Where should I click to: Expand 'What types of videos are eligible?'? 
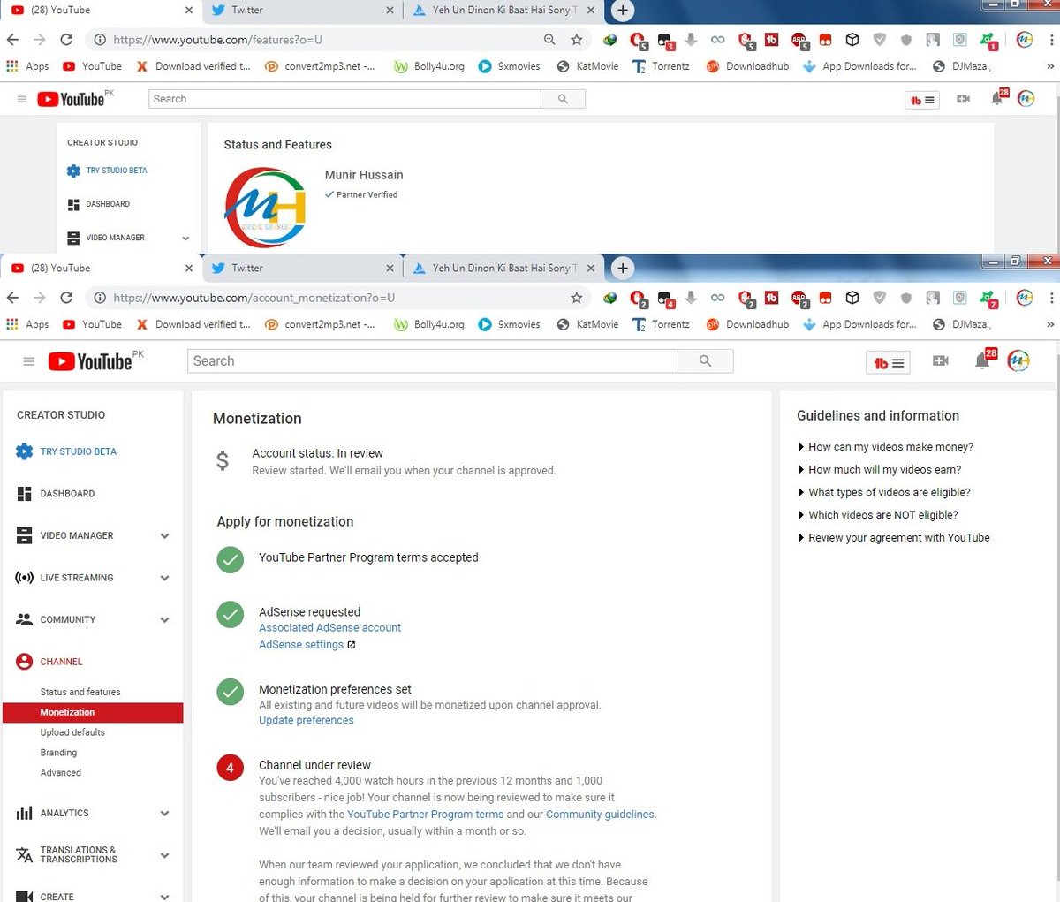pos(883,492)
